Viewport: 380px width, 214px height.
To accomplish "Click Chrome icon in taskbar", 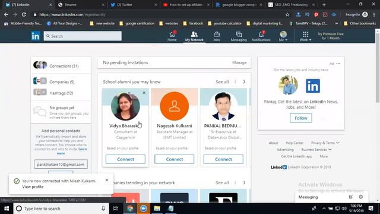I will (x=130, y=209).
